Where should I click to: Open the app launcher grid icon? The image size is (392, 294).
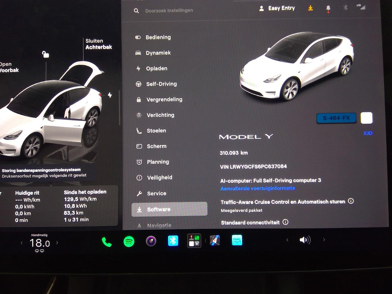194,241
